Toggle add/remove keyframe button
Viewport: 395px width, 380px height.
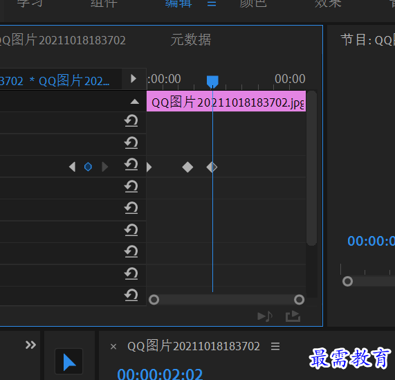point(88,167)
